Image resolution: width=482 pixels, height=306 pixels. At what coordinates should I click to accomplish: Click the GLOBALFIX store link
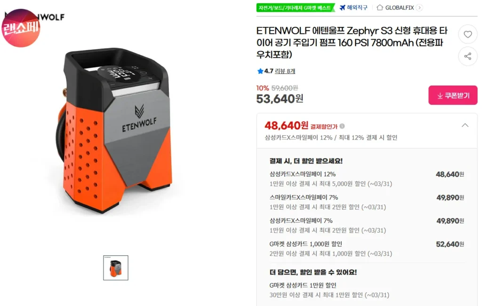coord(400,8)
